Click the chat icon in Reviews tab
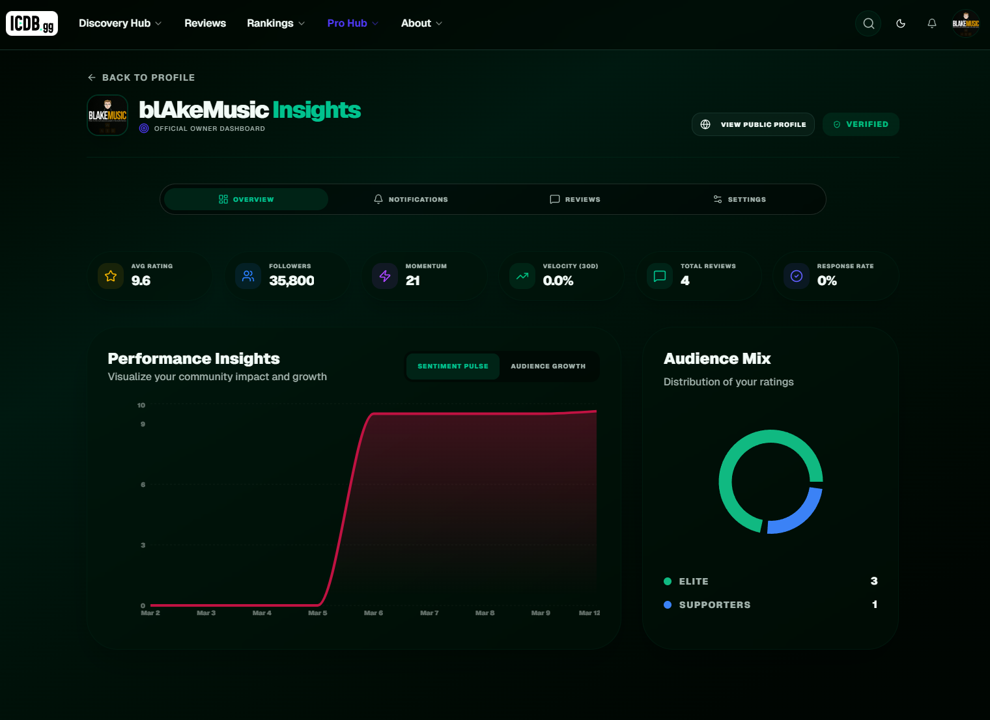This screenshot has width=990, height=720. [x=555, y=199]
